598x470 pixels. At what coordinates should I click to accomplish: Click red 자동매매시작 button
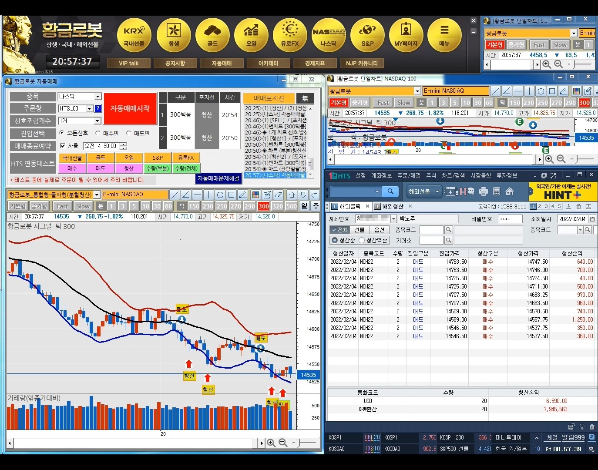(130, 108)
